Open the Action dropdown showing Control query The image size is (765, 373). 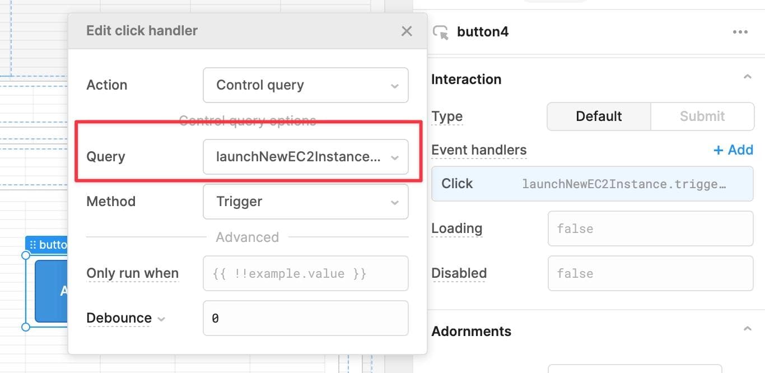point(305,85)
